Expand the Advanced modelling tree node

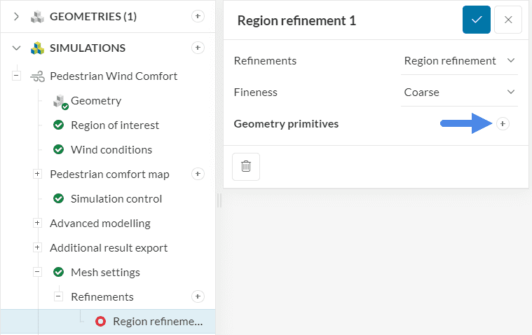(x=38, y=224)
